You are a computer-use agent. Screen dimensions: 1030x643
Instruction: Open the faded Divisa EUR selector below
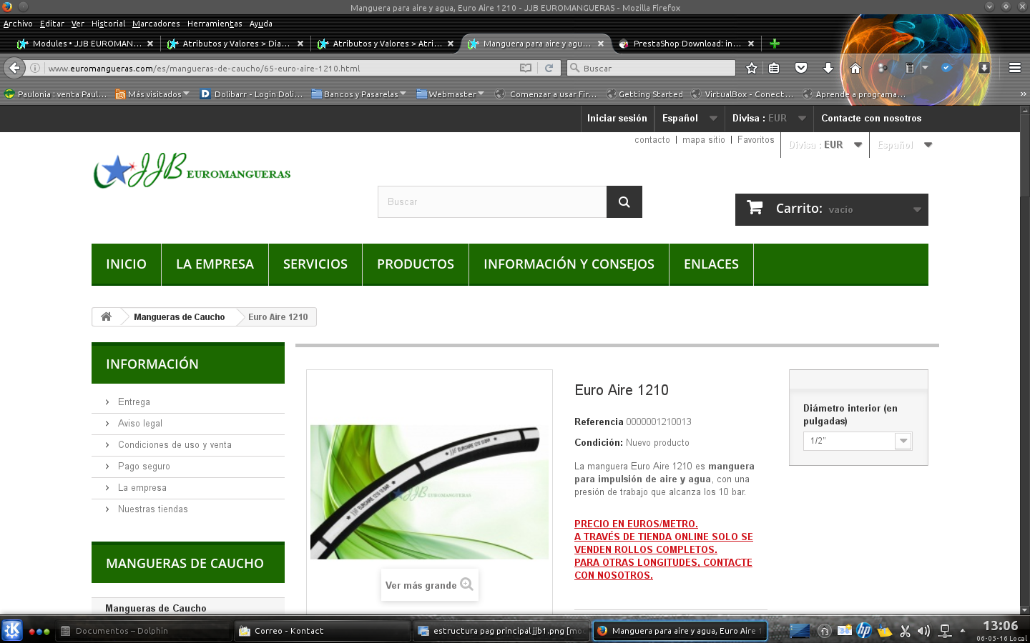[x=825, y=144]
